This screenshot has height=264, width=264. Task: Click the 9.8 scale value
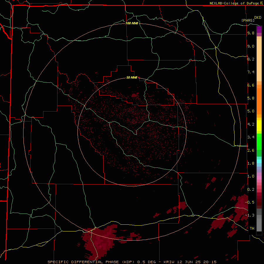point(251,33)
